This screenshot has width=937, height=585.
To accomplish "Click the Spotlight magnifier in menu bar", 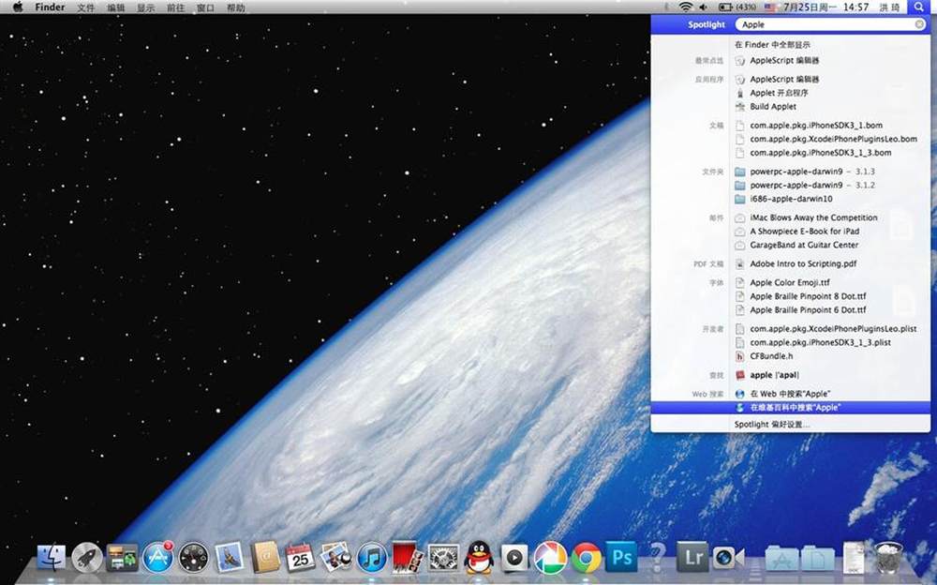I will click(918, 7).
